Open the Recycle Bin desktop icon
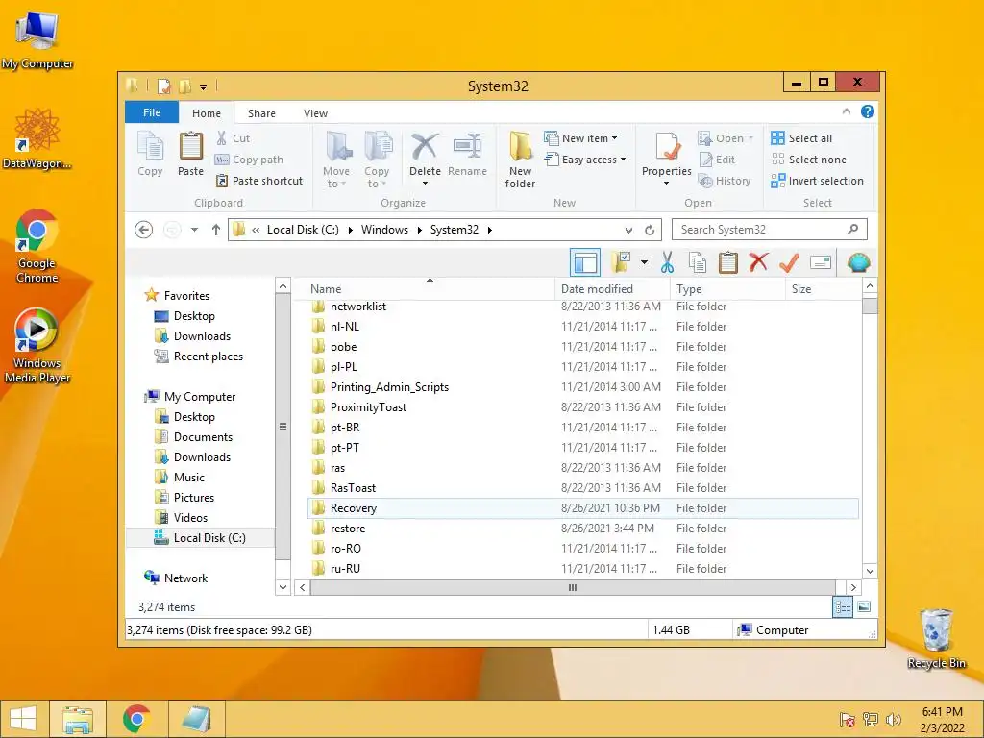The image size is (984, 738). (936, 639)
